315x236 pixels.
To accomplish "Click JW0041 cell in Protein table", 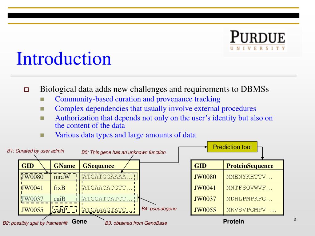I will [x=205, y=188].
